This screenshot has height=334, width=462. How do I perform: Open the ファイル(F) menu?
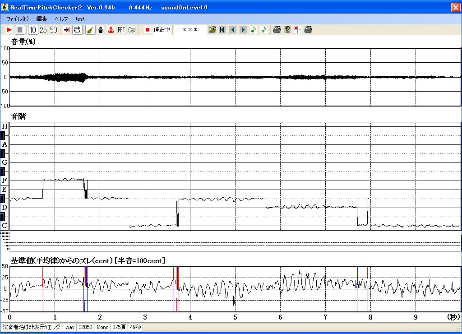(18, 19)
